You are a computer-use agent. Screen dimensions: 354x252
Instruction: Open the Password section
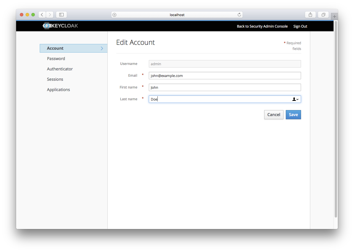[56, 59]
